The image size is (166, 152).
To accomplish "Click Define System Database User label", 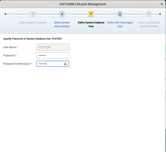I will (x=91, y=24).
